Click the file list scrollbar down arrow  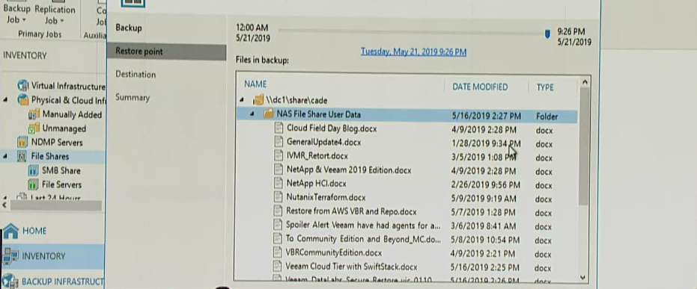click(583, 277)
